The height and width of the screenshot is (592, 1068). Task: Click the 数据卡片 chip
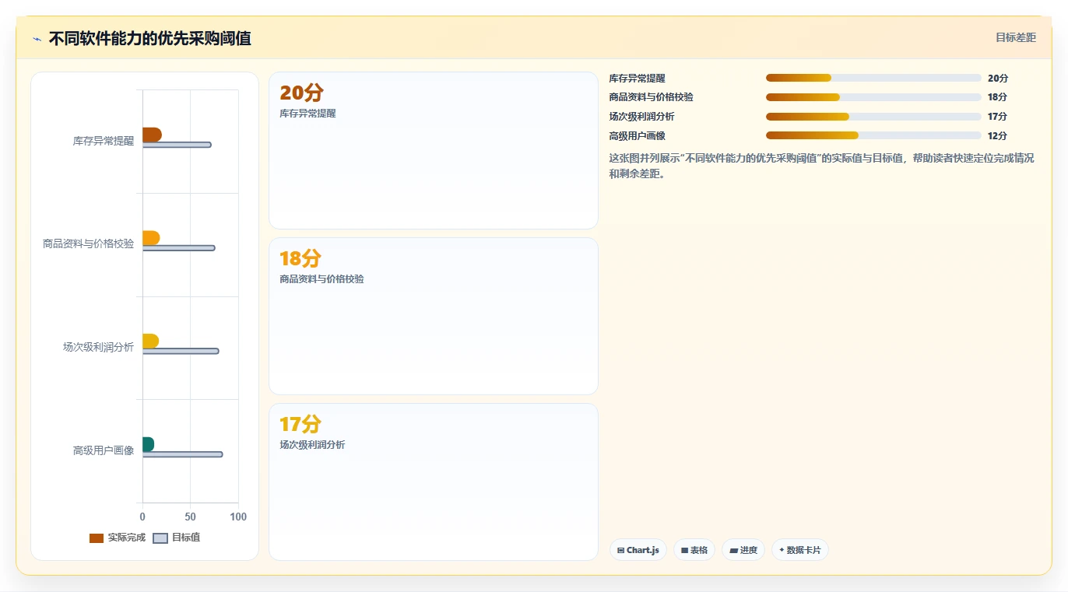click(800, 550)
